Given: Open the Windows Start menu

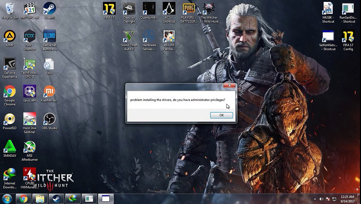Looking at the screenshot, I should point(7,199).
